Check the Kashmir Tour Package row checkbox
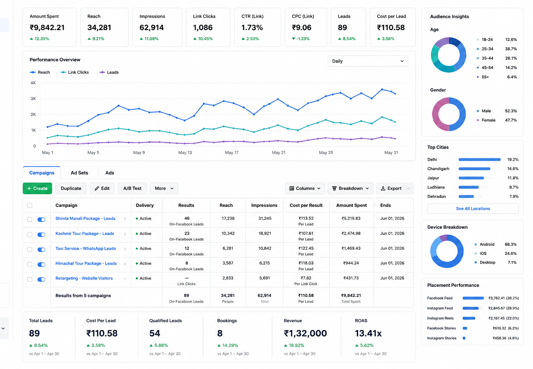Screen dimensions: 533x369 (x=30, y=235)
